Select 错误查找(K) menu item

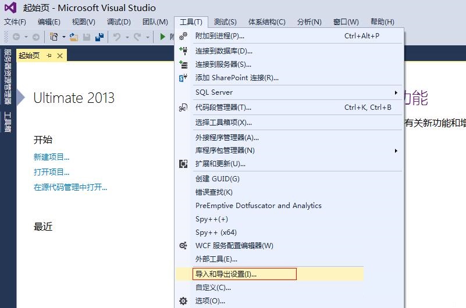[289, 192]
